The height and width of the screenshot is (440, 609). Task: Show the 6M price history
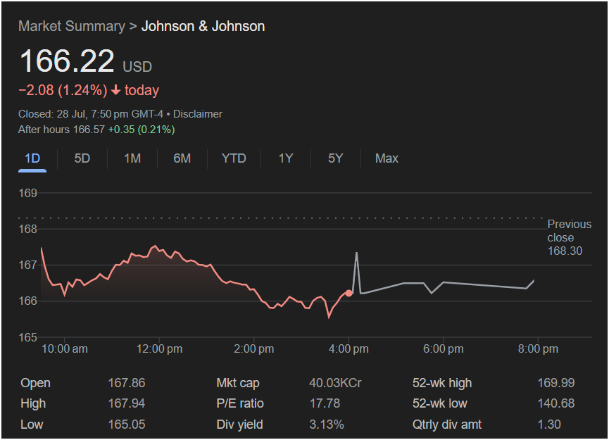pyautogui.click(x=182, y=158)
